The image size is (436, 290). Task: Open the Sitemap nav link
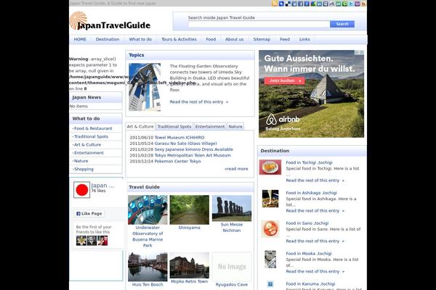[262, 39]
